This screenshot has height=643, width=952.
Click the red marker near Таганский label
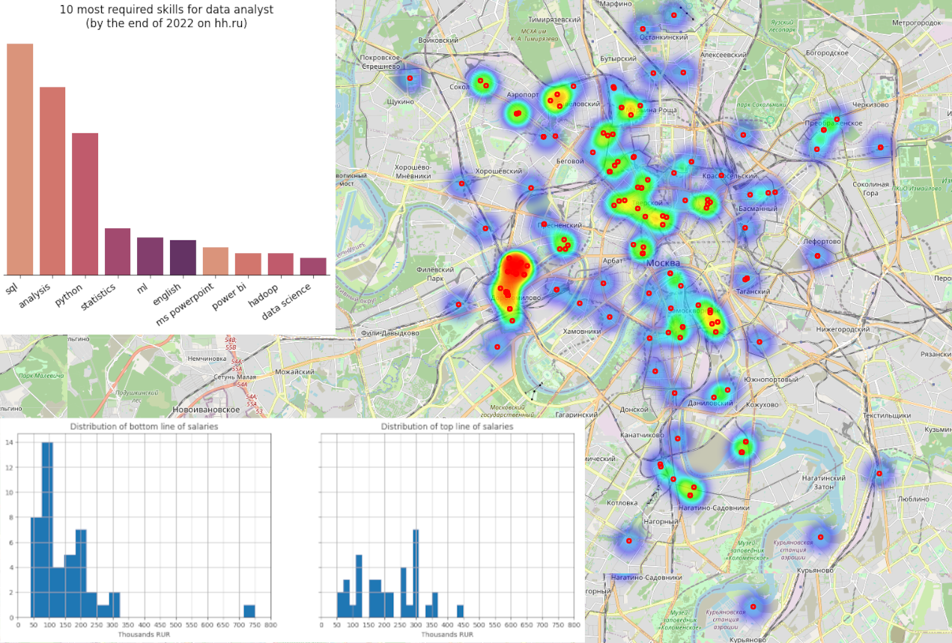746,278
